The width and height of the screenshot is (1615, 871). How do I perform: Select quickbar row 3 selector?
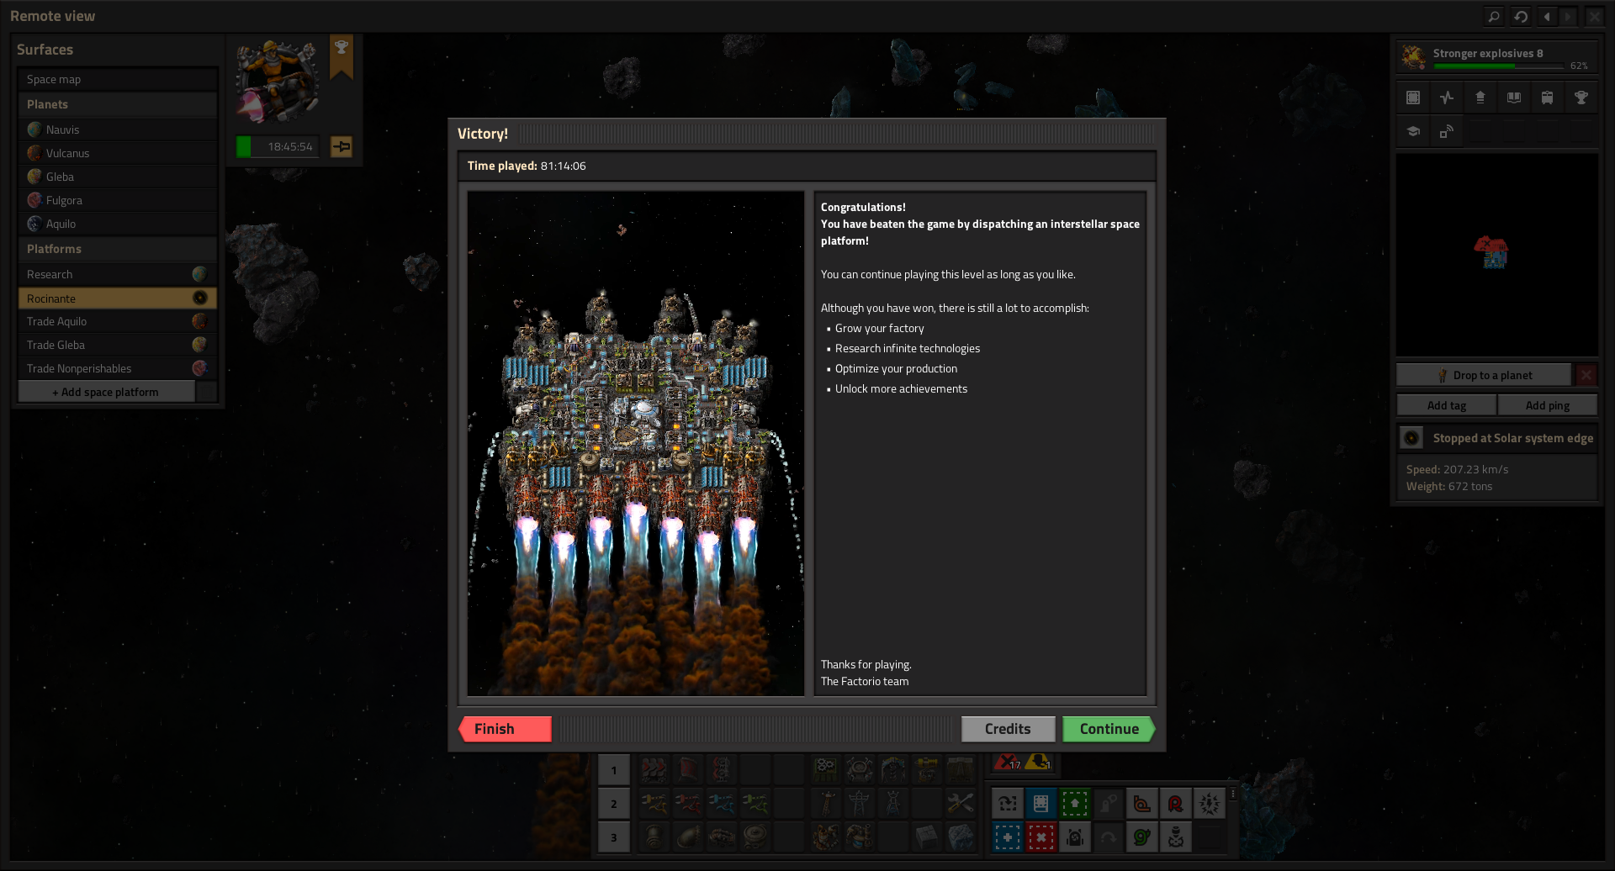pyautogui.click(x=614, y=837)
